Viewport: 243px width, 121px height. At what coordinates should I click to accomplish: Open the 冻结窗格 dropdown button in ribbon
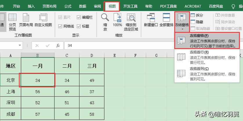pos(182,22)
